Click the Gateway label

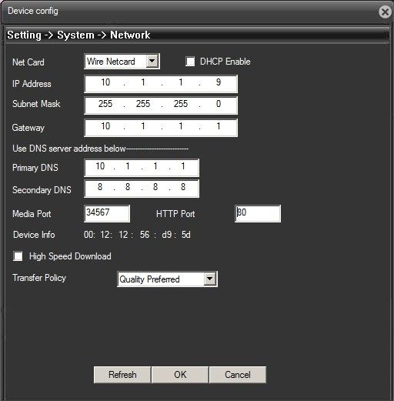pyautogui.click(x=28, y=128)
